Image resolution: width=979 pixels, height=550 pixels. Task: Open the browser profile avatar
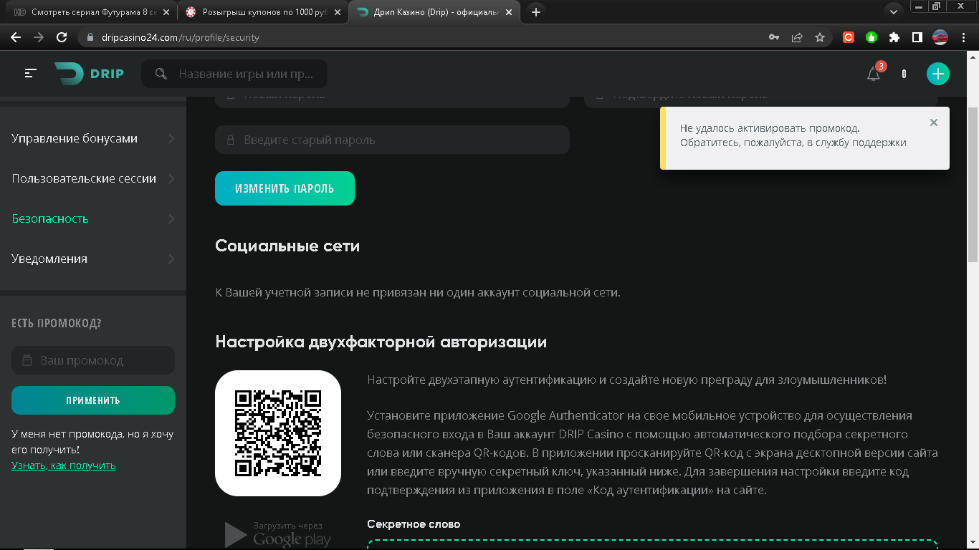click(940, 37)
